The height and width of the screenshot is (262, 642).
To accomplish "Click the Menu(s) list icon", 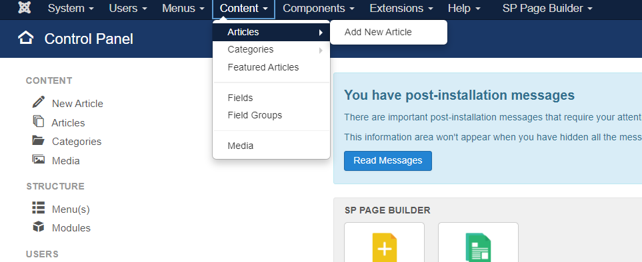I will pyautogui.click(x=39, y=207).
